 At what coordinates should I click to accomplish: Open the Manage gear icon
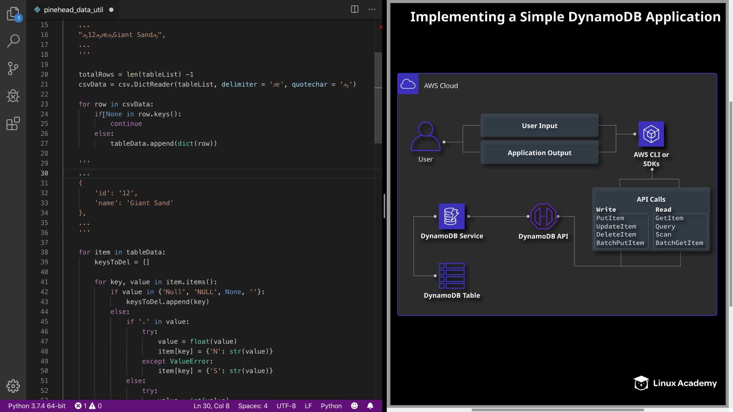tap(13, 386)
